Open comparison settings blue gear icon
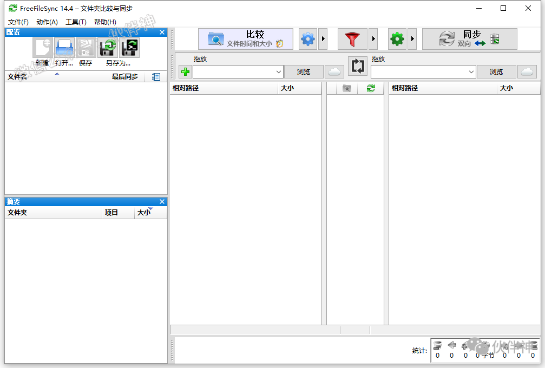The width and height of the screenshot is (545, 368). [307, 39]
